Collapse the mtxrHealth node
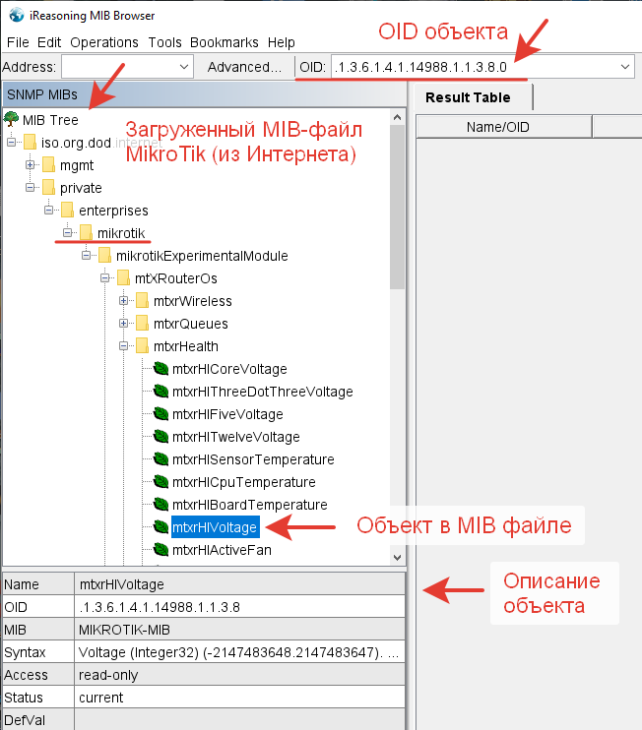This screenshot has width=642, height=730. tap(123, 346)
